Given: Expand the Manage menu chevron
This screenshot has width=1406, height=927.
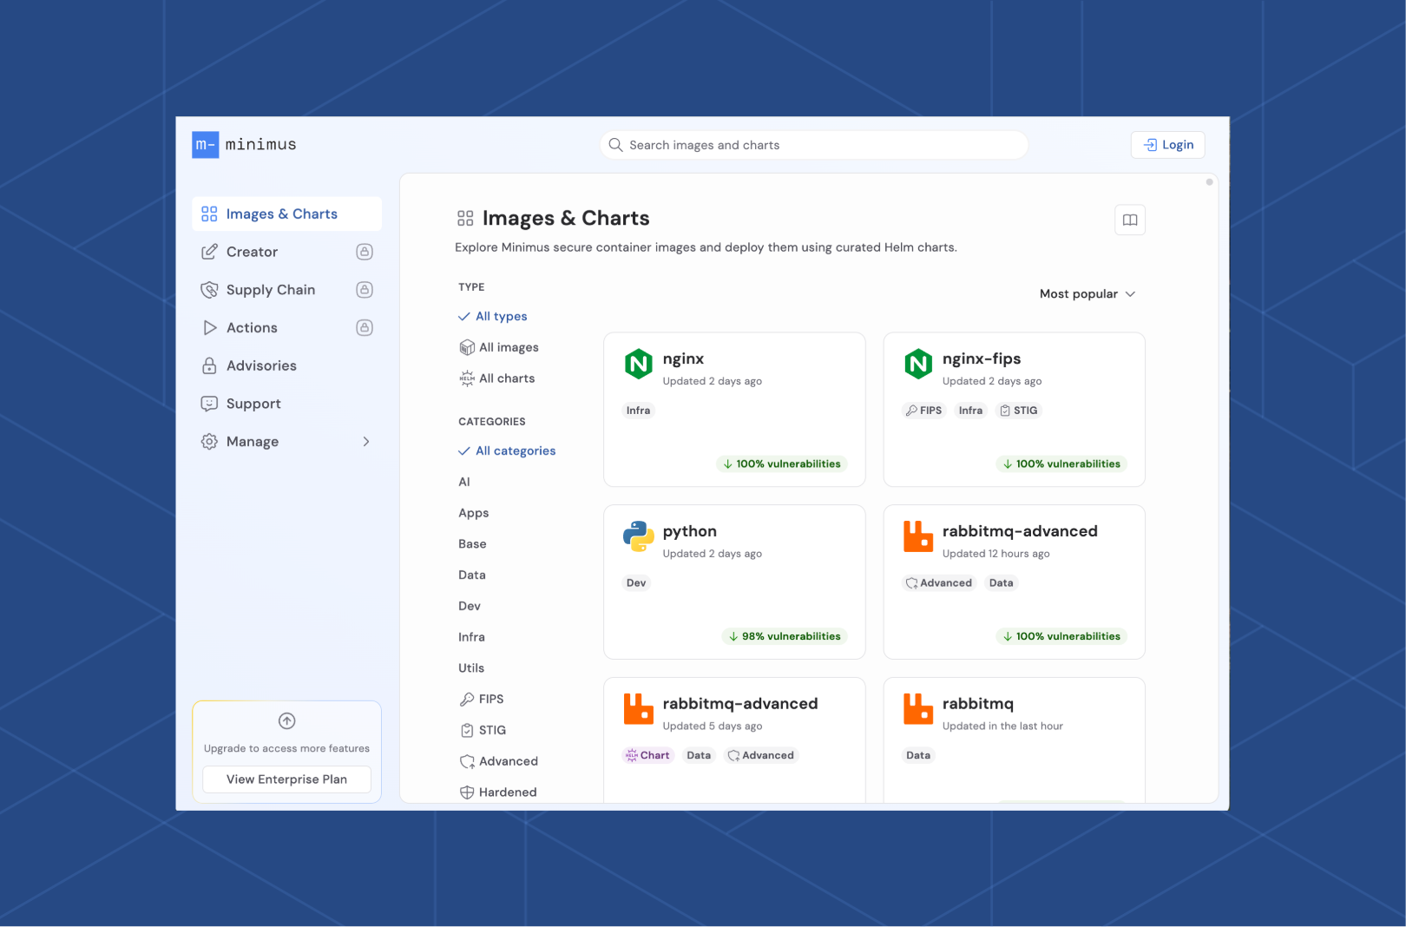Looking at the screenshot, I should [366, 442].
